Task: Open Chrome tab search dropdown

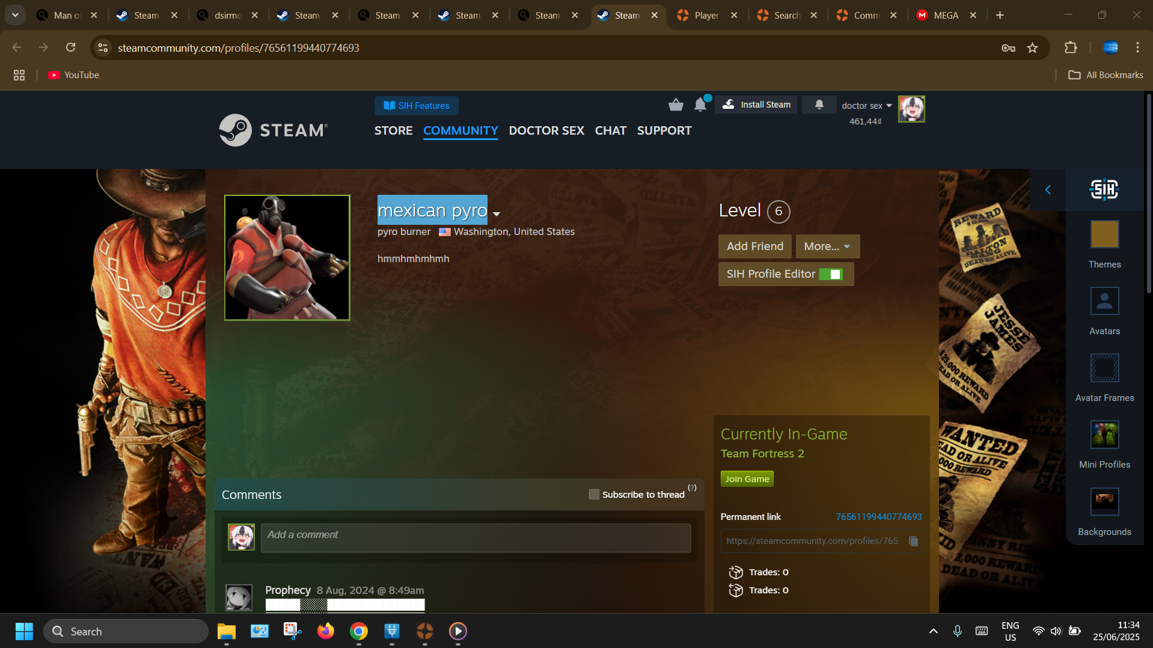Action: tap(15, 15)
